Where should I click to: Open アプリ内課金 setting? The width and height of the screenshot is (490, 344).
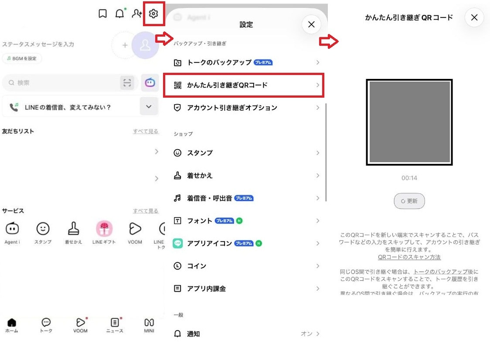pos(246,288)
